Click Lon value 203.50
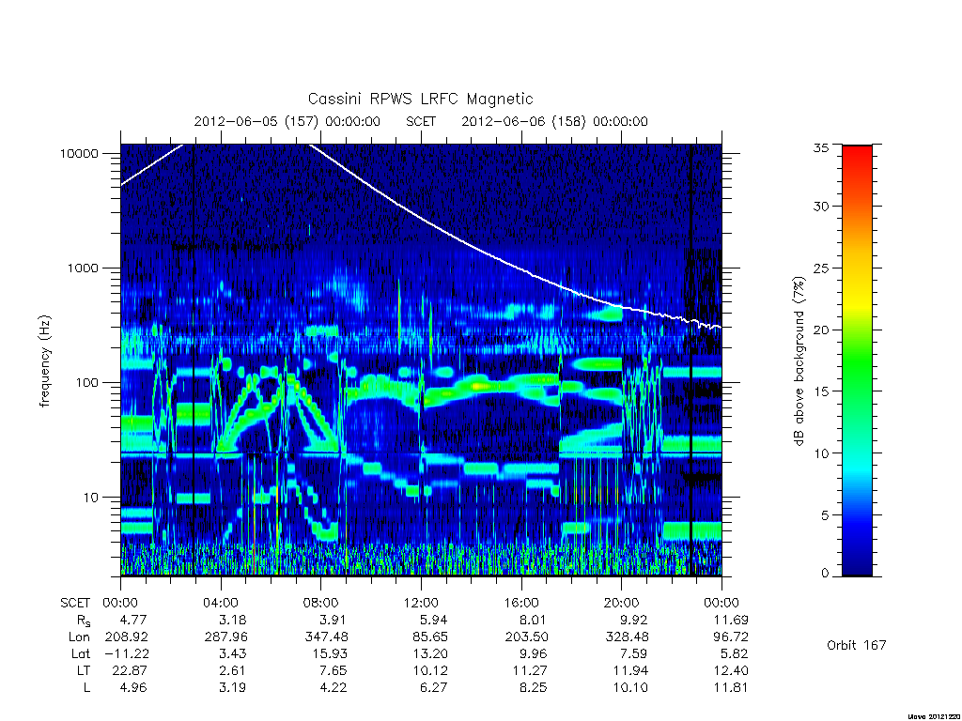Screen dimensions: 962x721 point(526,637)
